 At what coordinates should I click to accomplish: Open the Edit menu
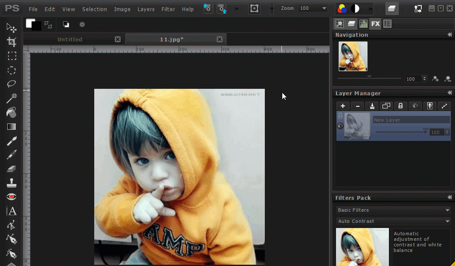click(x=50, y=9)
